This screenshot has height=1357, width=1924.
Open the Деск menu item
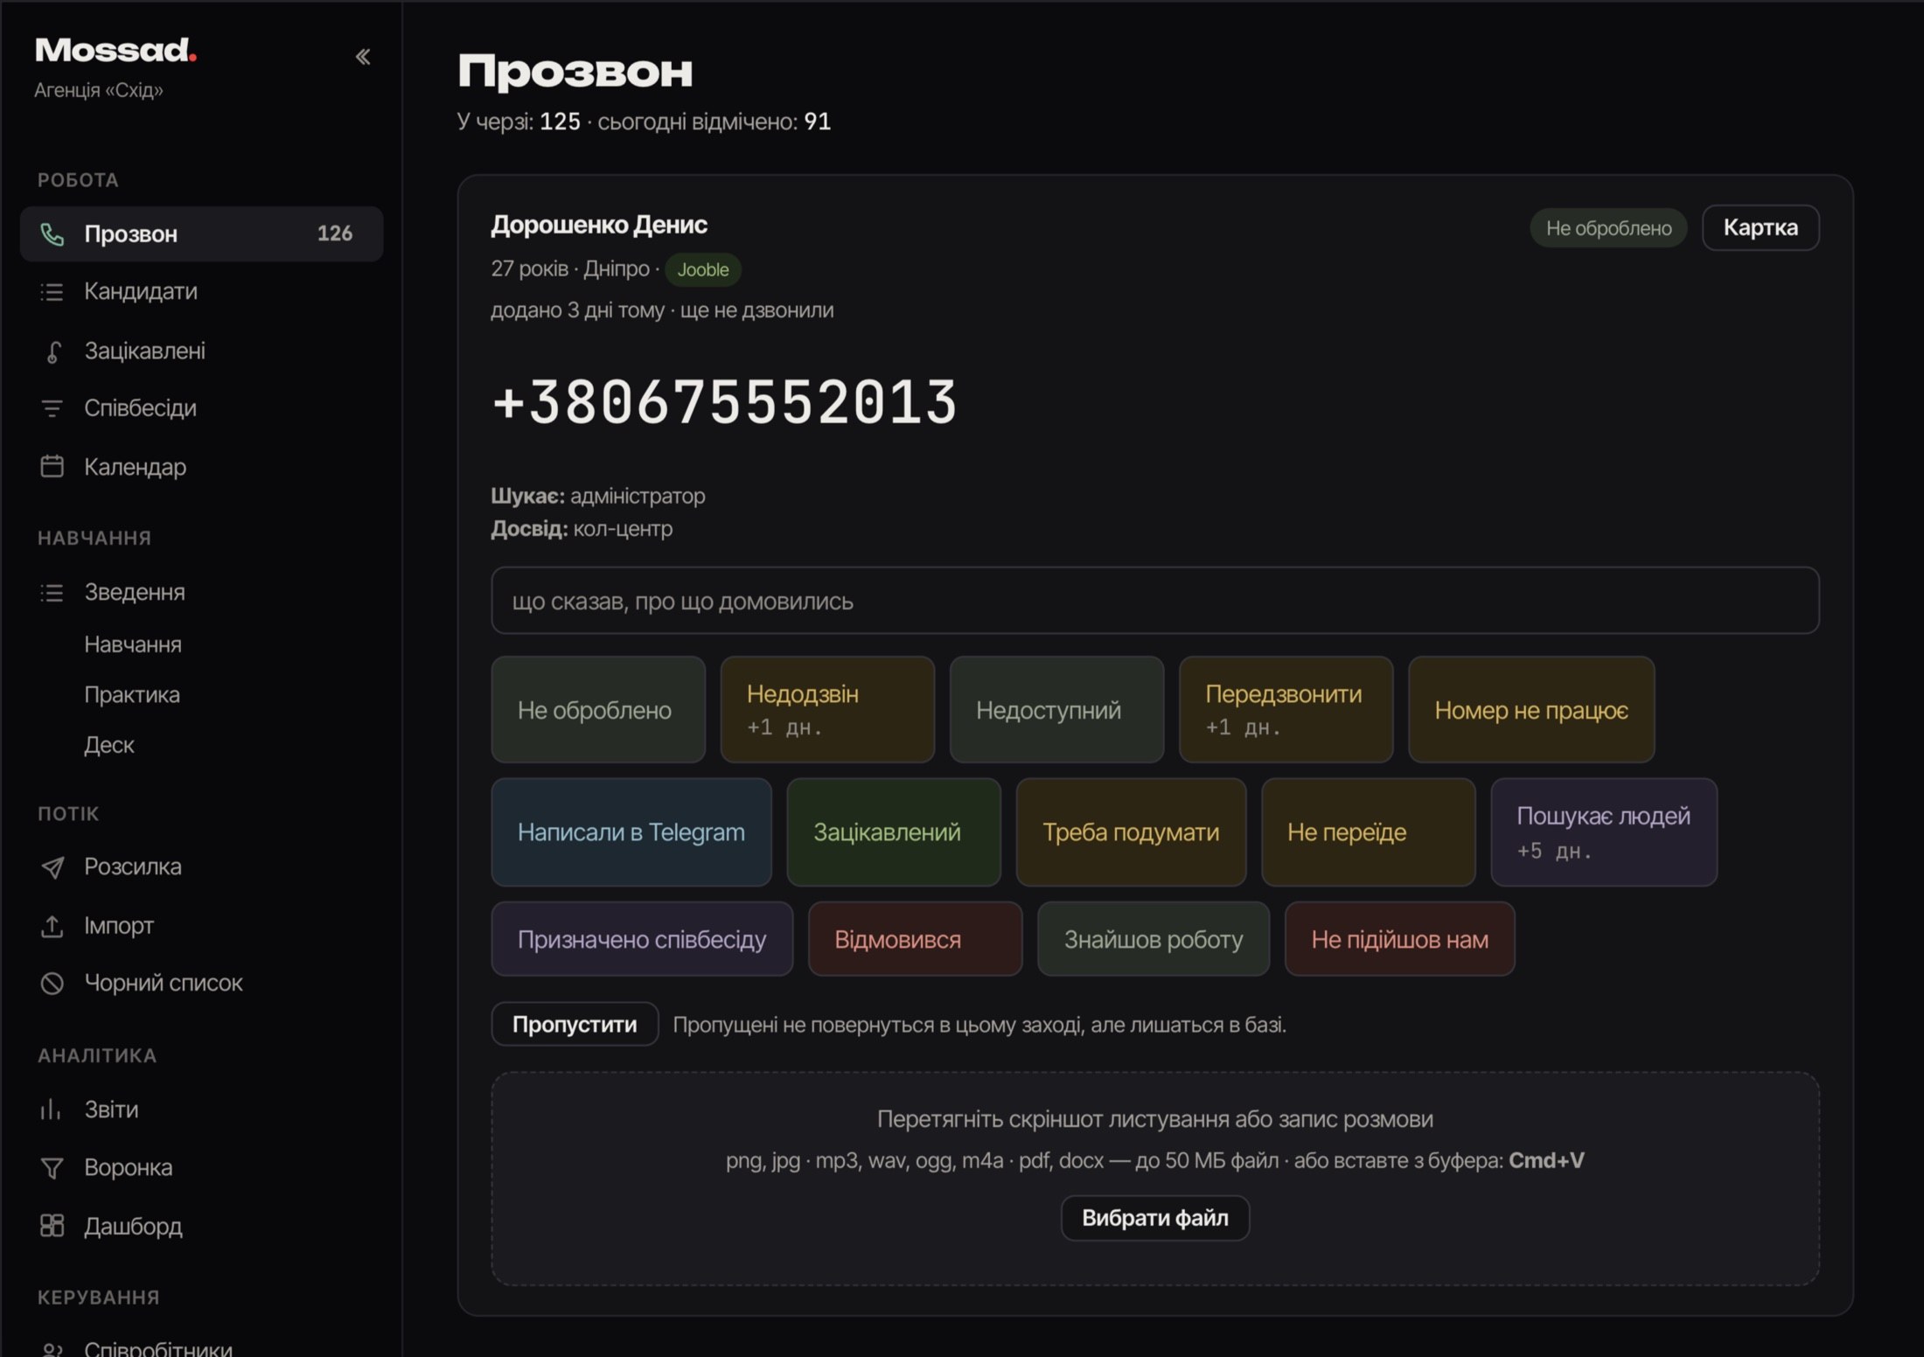109,745
